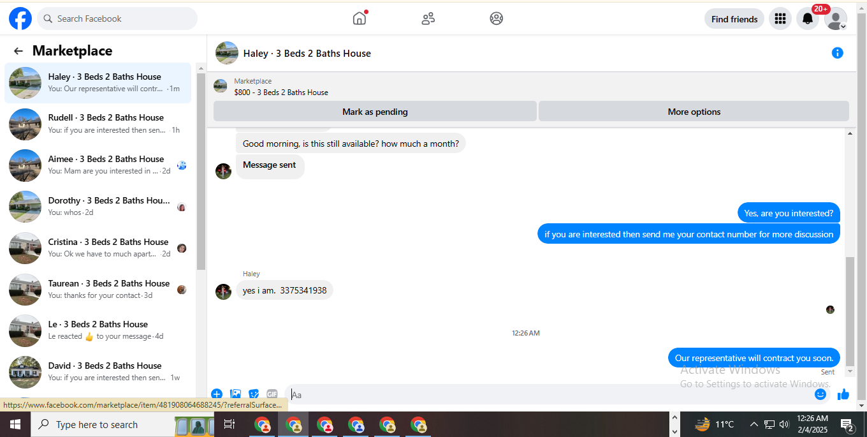Screen dimensions: 867x437
Task: Open the Groups icon in top navigation
Action: [497, 19]
